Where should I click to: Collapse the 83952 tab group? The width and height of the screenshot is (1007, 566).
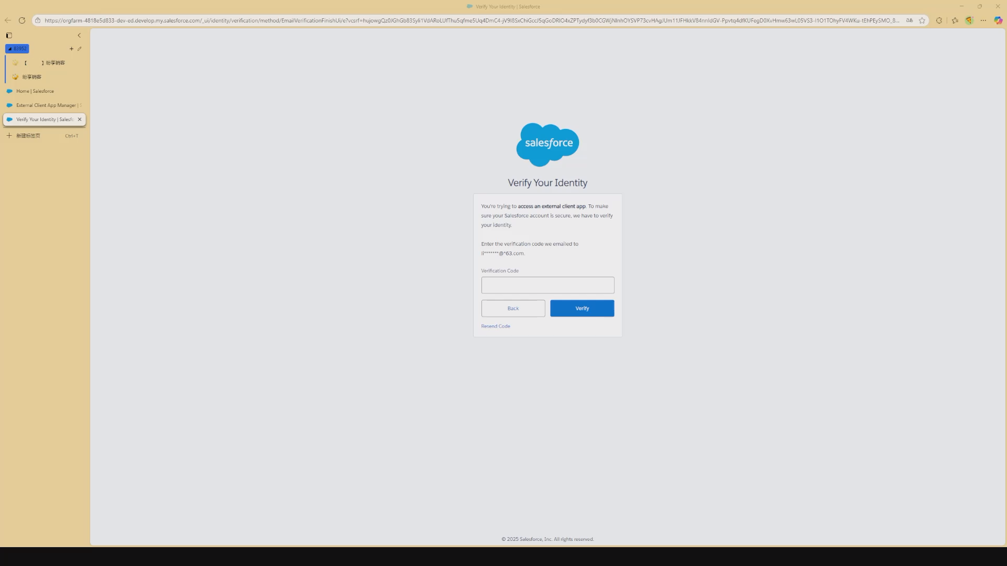(x=17, y=49)
